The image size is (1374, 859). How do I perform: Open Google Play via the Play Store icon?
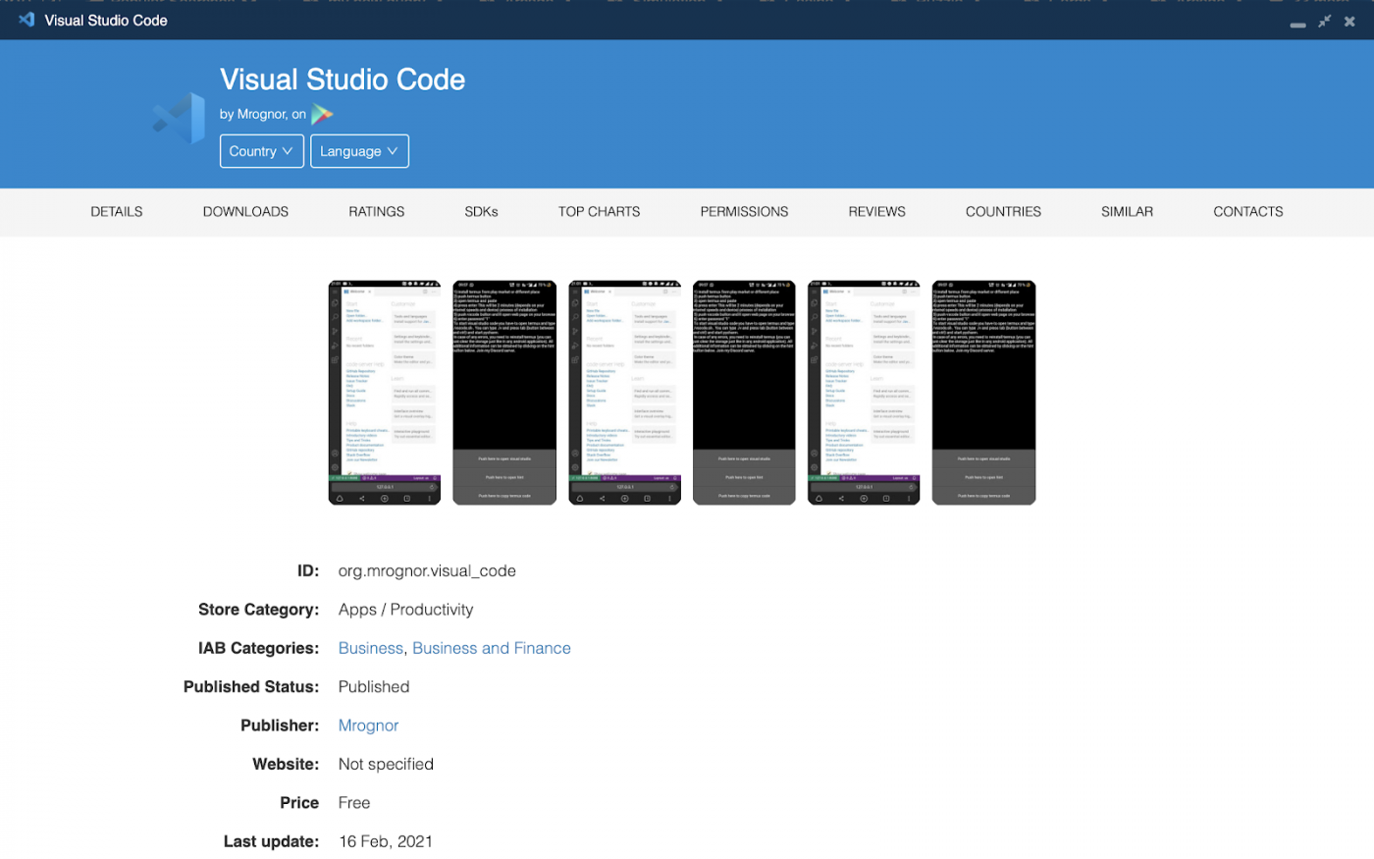(324, 113)
